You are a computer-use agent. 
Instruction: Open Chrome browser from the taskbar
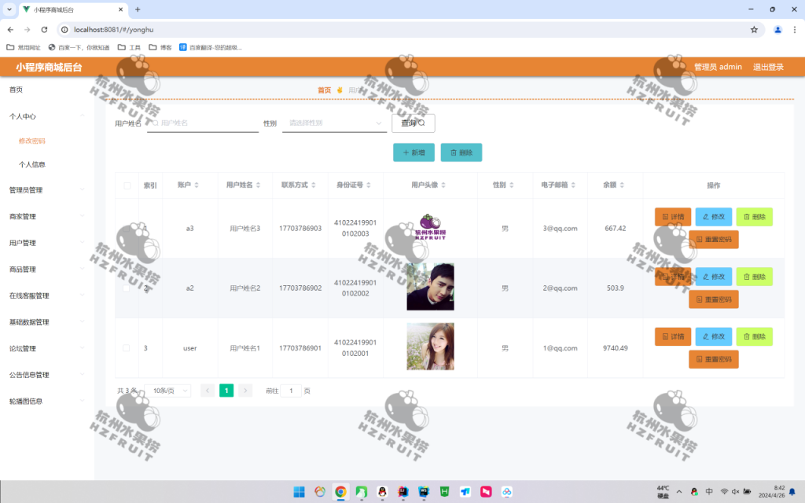coord(340,491)
